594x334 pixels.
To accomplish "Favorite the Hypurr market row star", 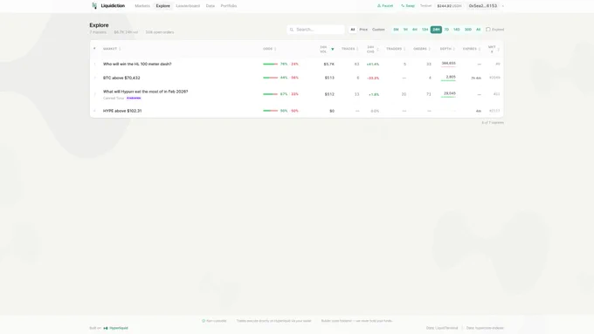I will tap(94, 94).
